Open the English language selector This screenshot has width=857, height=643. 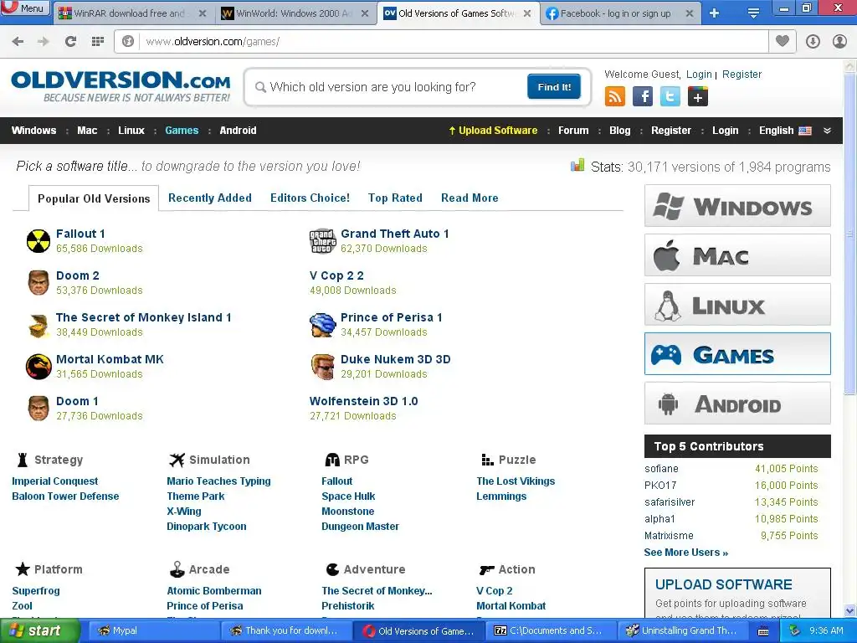click(x=785, y=131)
